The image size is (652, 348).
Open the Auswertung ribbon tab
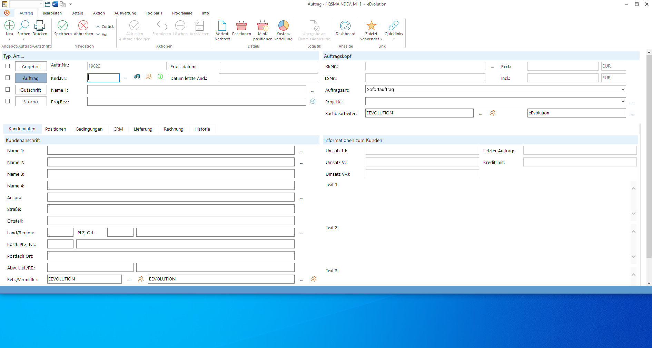coord(125,13)
